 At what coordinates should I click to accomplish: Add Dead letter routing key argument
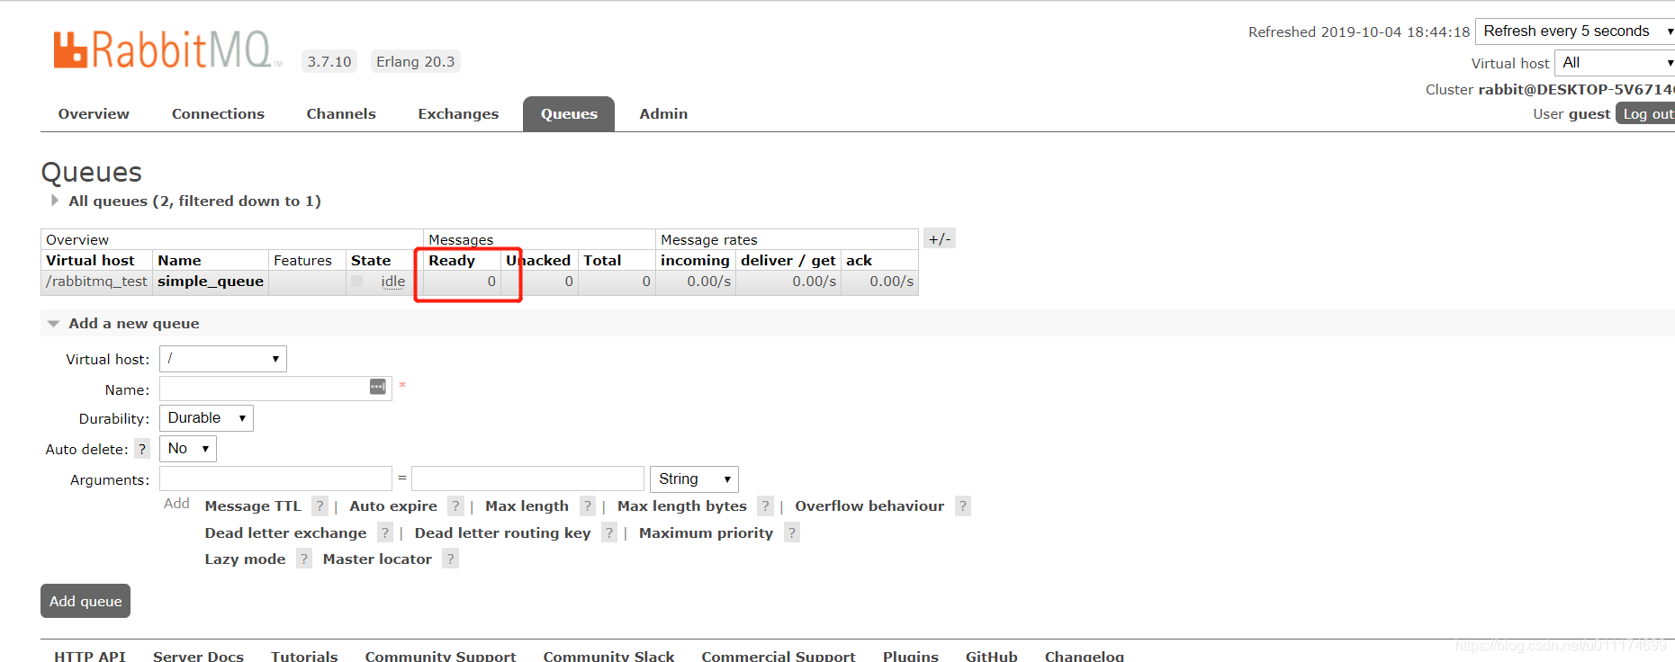[x=502, y=533]
